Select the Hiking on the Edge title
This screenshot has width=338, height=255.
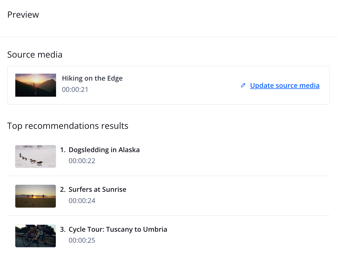92,78
